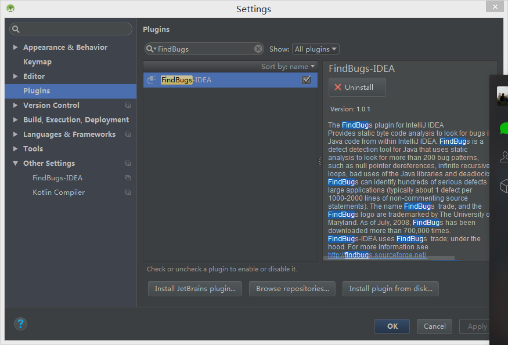The height and width of the screenshot is (345, 508).
Task: Click Install plugin from disk button
Action: coord(390,289)
